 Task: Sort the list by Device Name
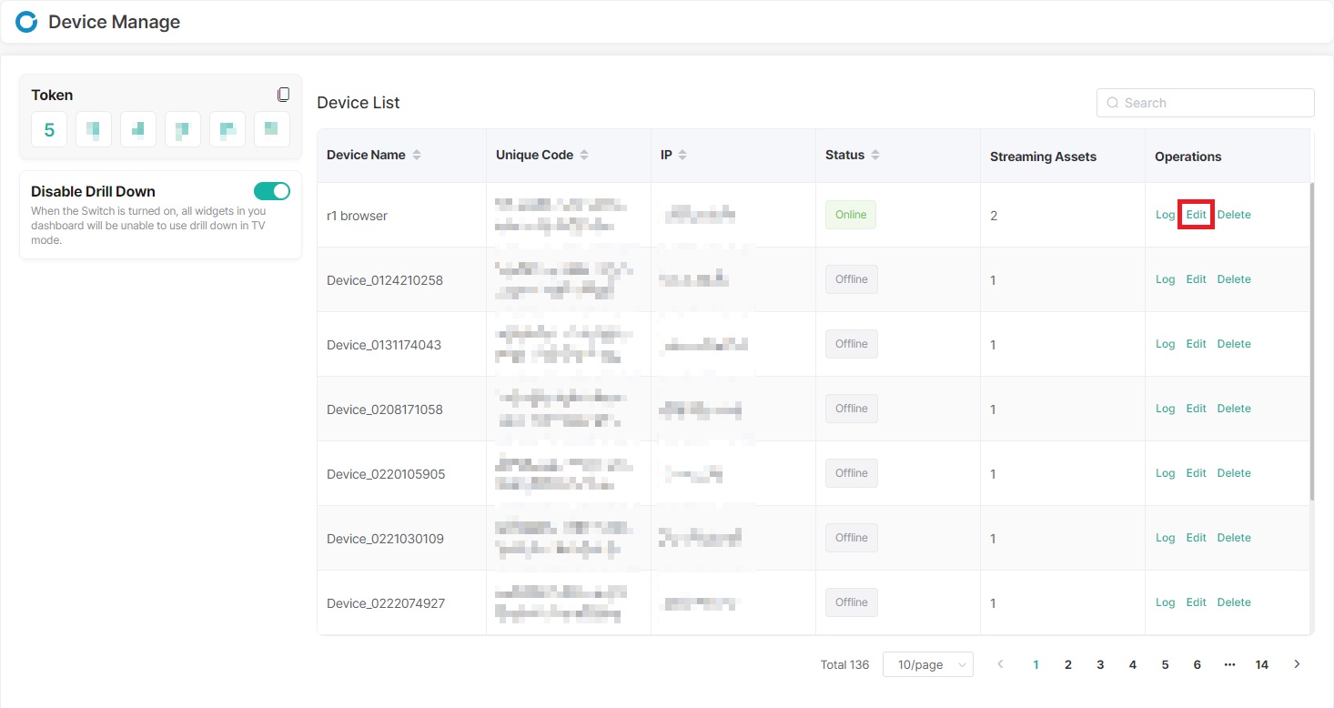[417, 156]
